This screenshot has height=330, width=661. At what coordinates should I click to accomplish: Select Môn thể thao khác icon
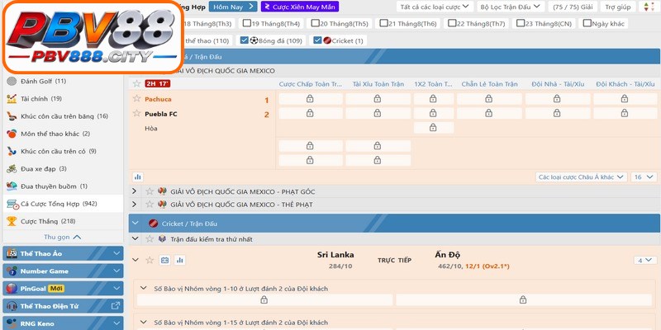tap(12, 134)
